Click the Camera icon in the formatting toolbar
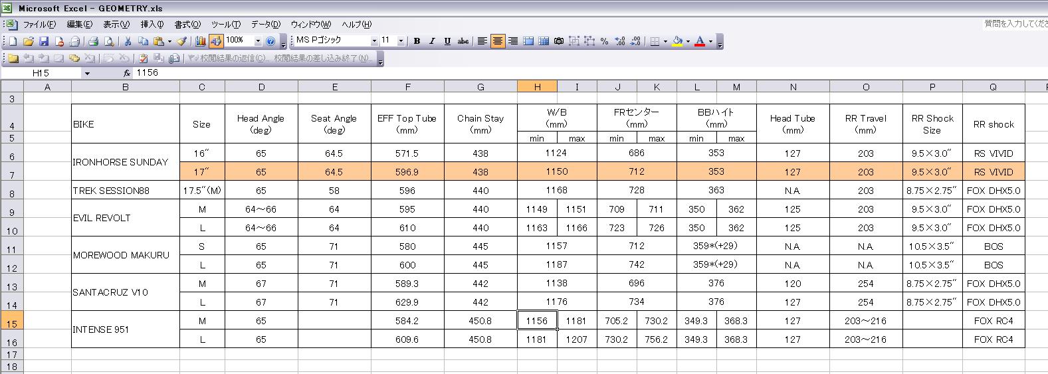This screenshot has height=374, width=1048. pos(559,41)
